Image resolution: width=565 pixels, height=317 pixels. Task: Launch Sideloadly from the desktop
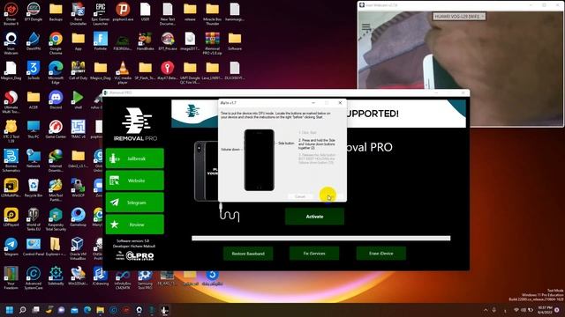[x=56, y=276]
